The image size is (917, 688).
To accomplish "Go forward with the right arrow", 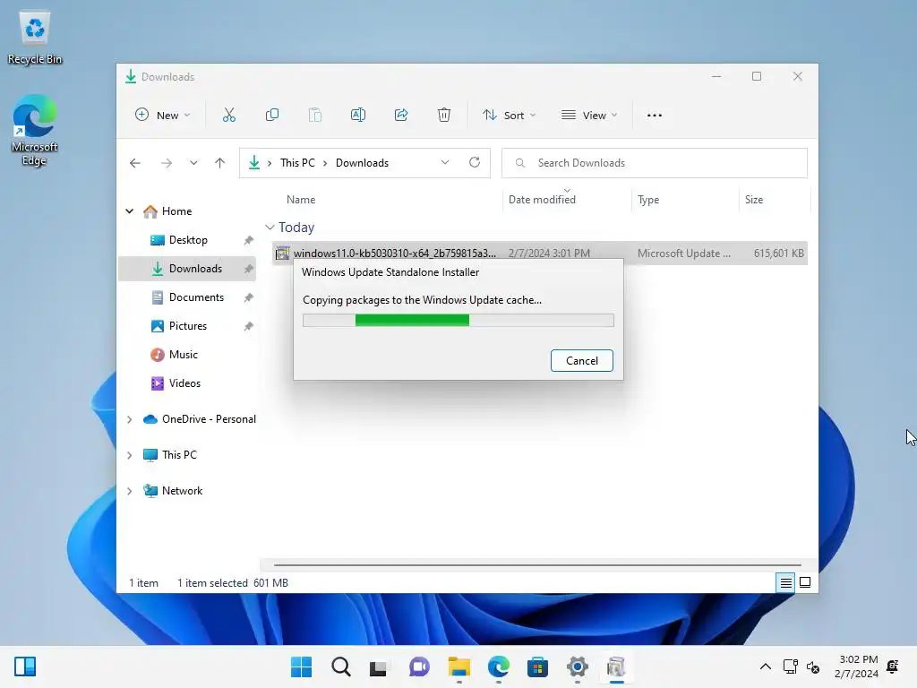I will 166,163.
